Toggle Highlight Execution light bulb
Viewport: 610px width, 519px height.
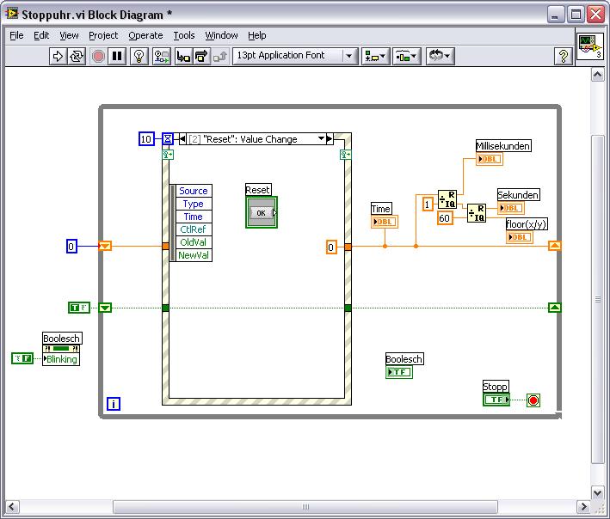(140, 56)
